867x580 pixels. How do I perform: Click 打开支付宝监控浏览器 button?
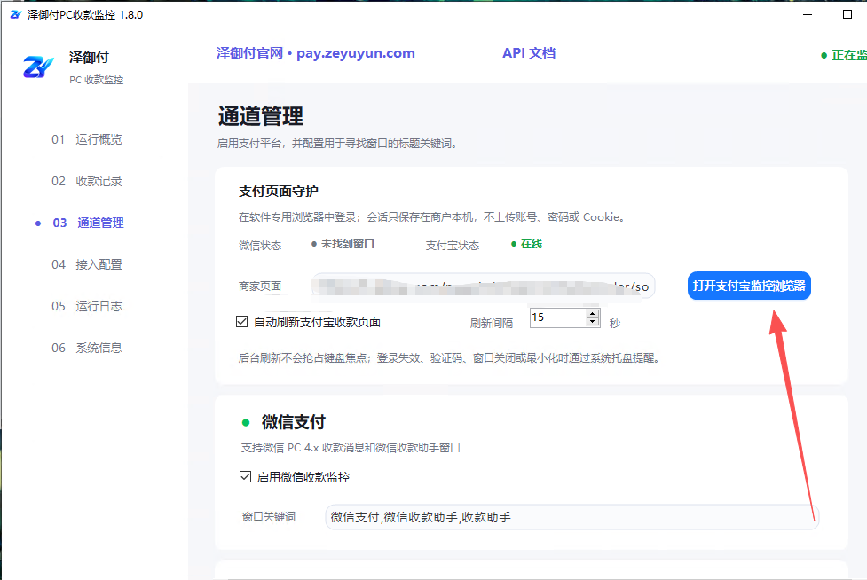(x=749, y=286)
